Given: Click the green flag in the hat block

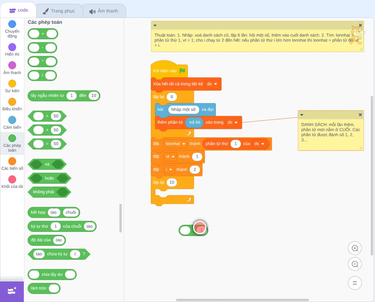Looking at the screenshot, I should click(183, 71).
